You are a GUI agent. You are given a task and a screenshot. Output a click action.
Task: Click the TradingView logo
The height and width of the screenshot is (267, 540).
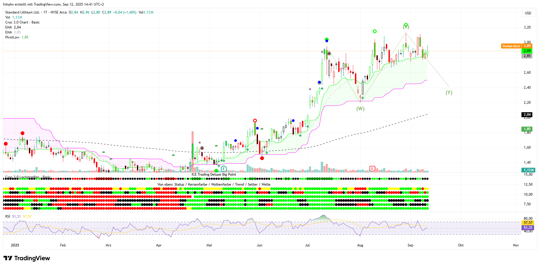tap(27, 258)
